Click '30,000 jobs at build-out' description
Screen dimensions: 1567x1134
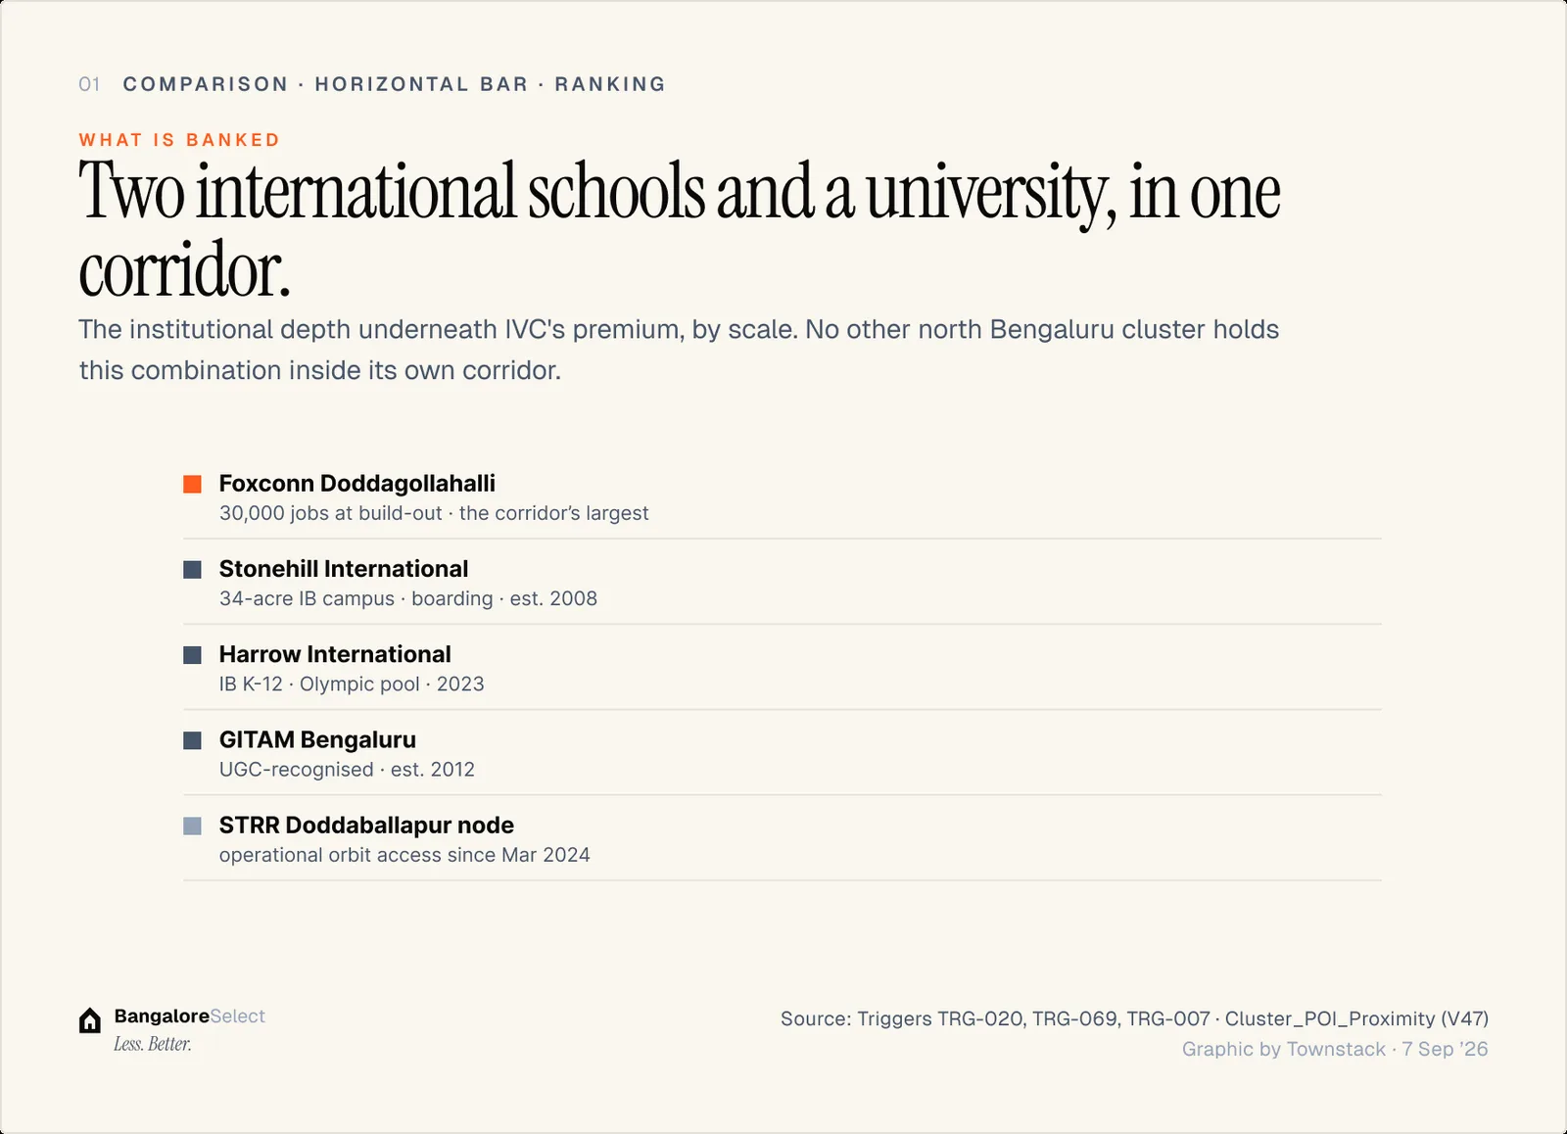point(434,513)
